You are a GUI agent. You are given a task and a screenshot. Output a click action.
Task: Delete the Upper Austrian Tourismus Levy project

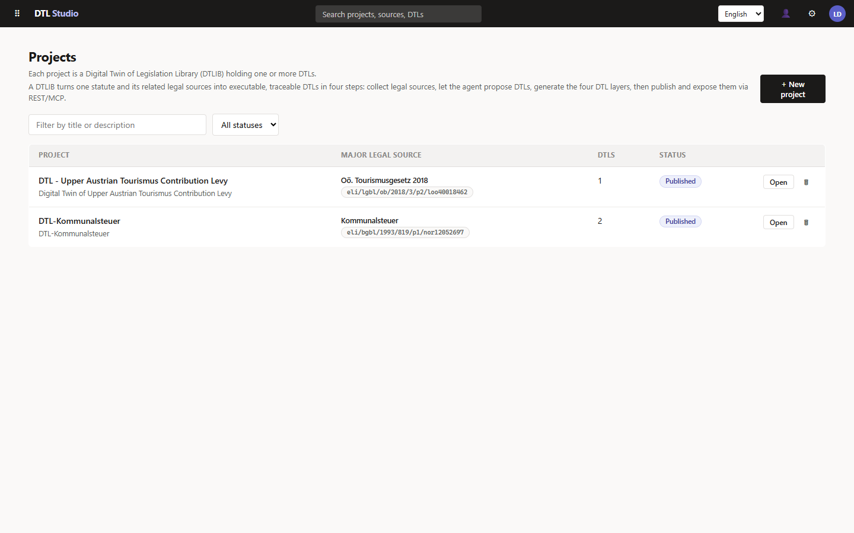coord(806,182)
